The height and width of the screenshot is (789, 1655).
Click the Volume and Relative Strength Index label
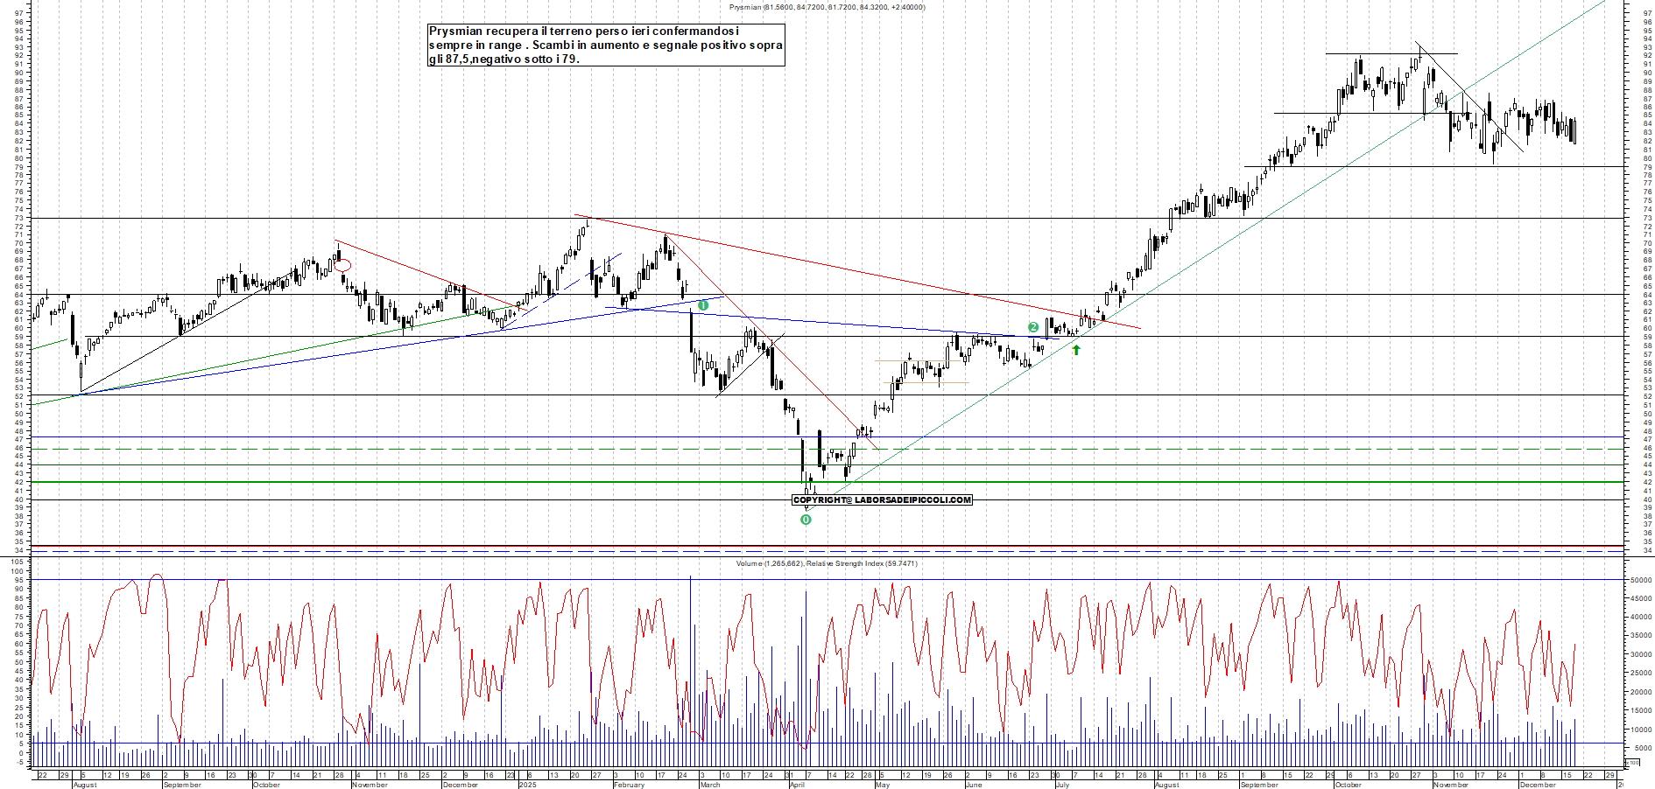pyautogui.click(x=827, y=563)
